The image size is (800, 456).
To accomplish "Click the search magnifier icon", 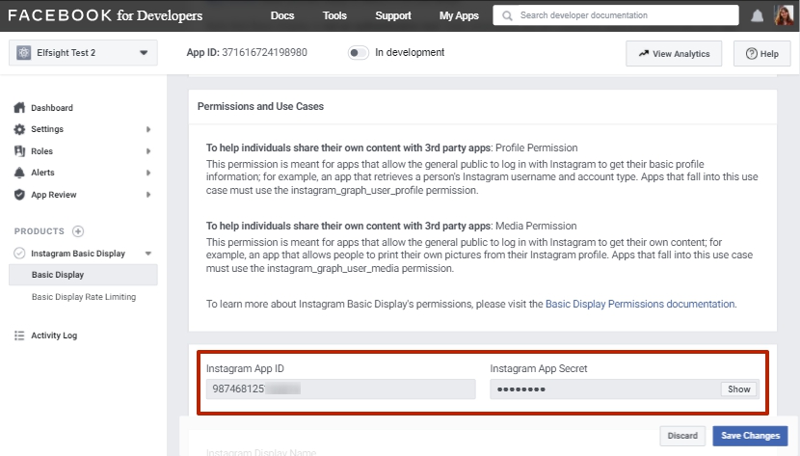I will (507, 15).
